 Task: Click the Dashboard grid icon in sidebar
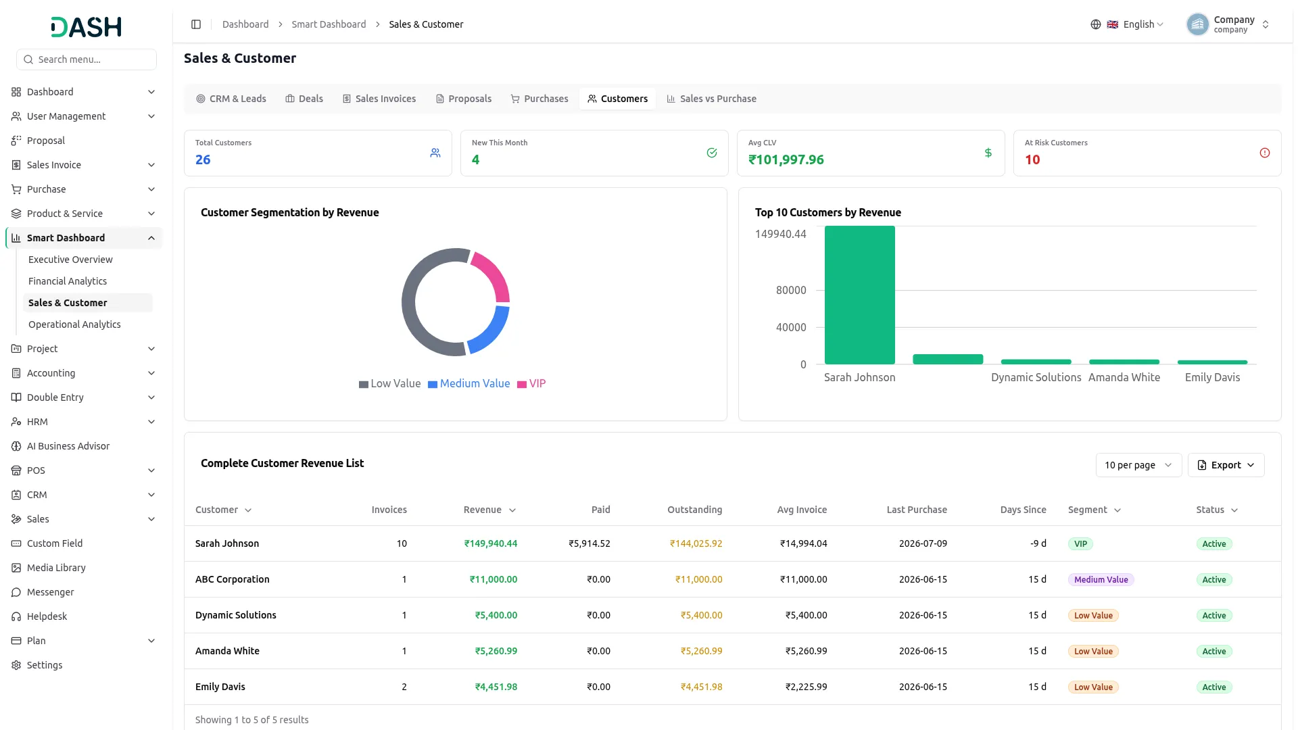point(16,92)
